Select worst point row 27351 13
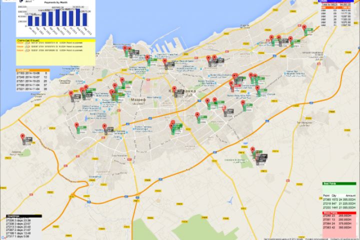Image resolution: width=360 pixels, height=240 pixels. pyautogui.click(x=337, y=220)
